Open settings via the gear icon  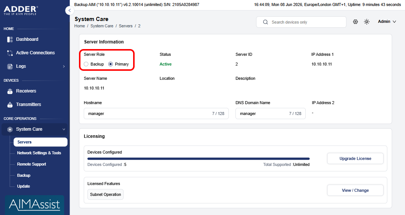(355, 22)
